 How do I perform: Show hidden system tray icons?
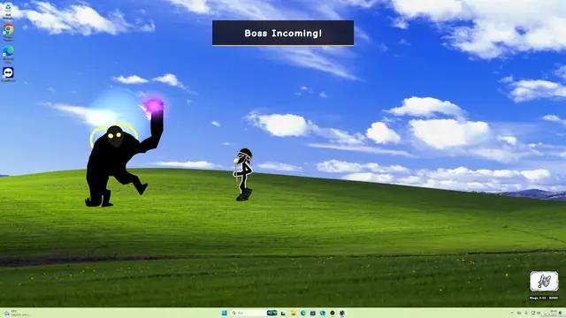[x=512, y=313]
